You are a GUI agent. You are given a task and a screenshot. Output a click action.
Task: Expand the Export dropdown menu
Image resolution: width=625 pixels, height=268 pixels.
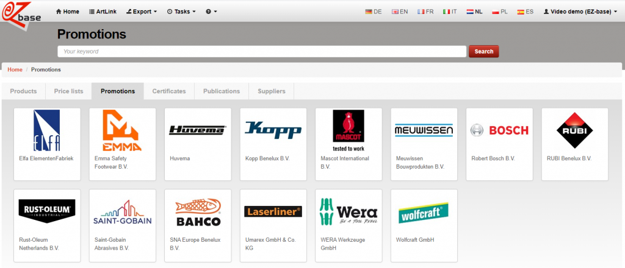[142, 12]
